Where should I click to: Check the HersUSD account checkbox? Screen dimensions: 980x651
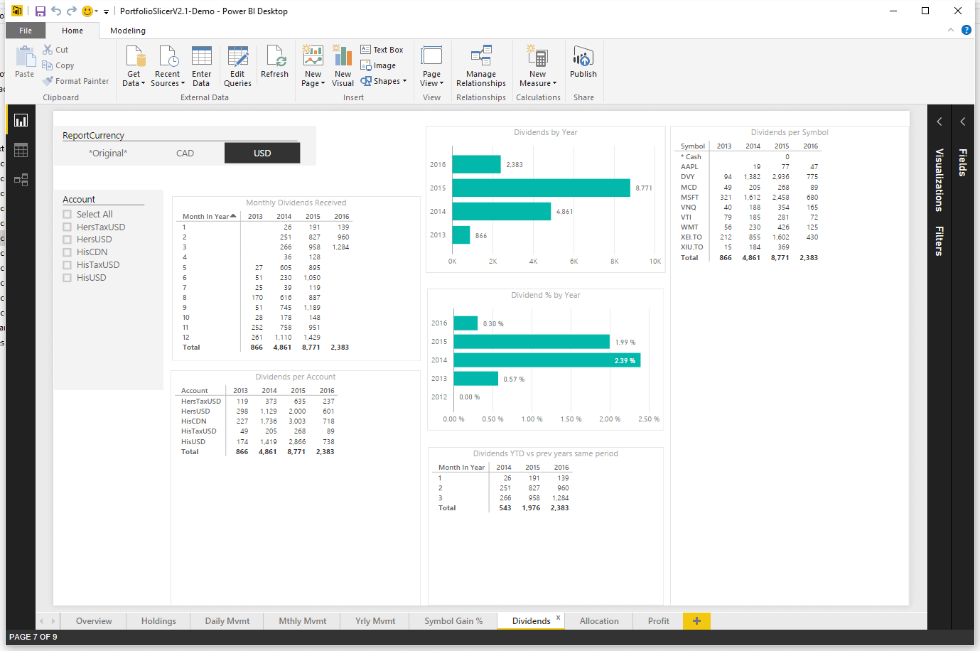coord(67,239)
